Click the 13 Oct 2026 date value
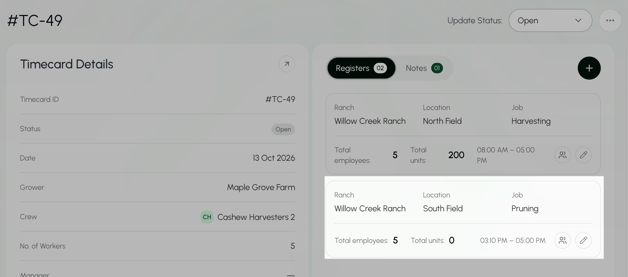The height and width of the screenshot is (277, 628). (x=274, y=158)
